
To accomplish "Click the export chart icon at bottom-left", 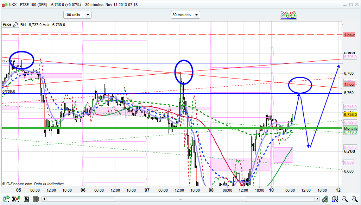I will click(6, 199).
